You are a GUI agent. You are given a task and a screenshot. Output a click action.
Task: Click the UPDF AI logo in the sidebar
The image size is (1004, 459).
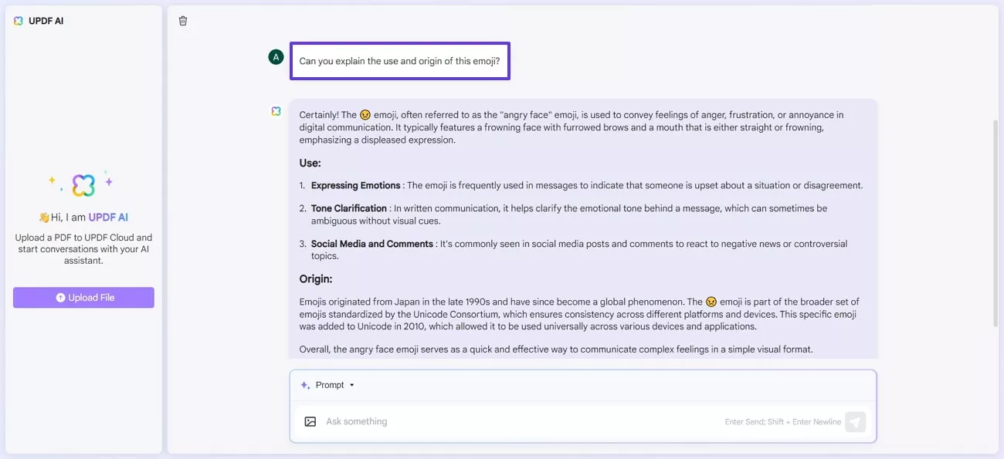coord(19,20)
